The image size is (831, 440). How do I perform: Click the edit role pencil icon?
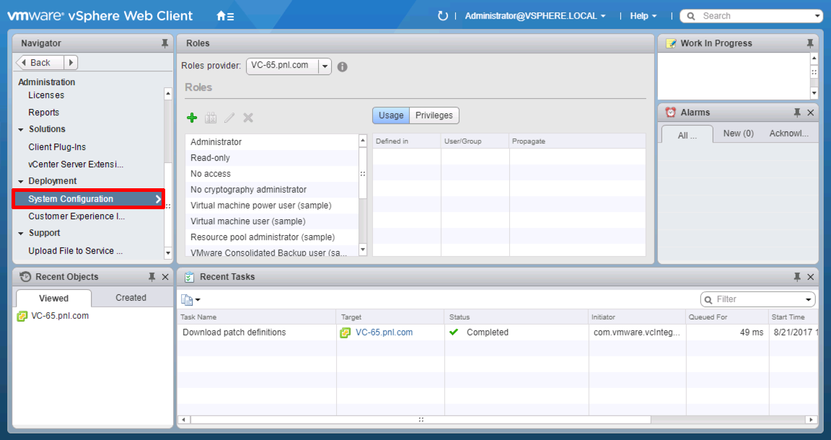pyautogui.click(x=229, y=118)
